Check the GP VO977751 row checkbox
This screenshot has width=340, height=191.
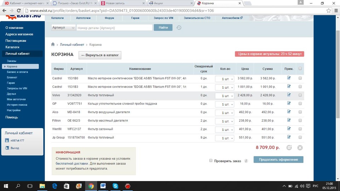click(300, 103)
